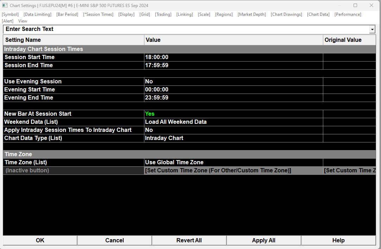
Task: Edit the Evening End Time value 23:59:59
Action: point(233,97)
